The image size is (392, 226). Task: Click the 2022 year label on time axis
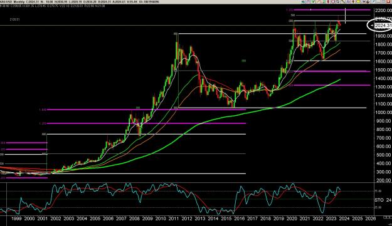click(x=318, y=218)
